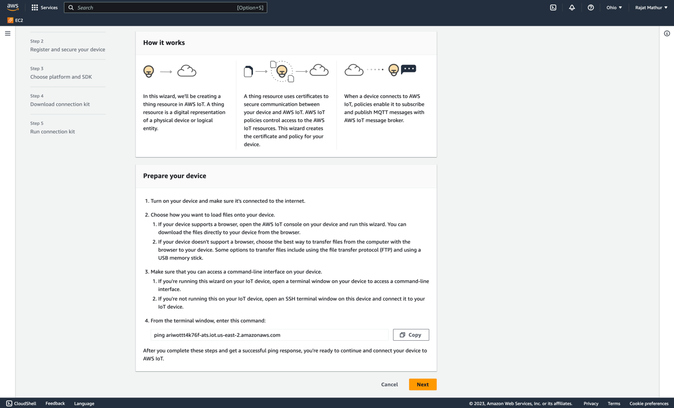Open the Cookie preferences dropdown
Screen dimensions: 674x408
tap(649, 403)
